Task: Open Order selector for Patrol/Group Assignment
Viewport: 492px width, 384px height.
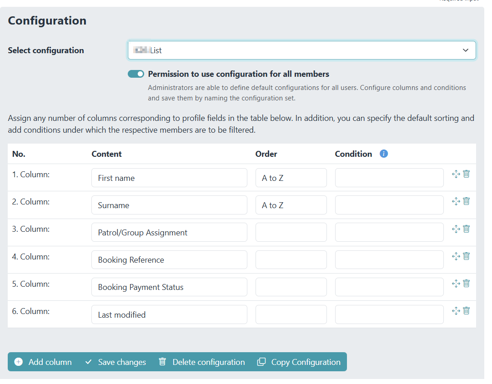Action: pos(291,232)
